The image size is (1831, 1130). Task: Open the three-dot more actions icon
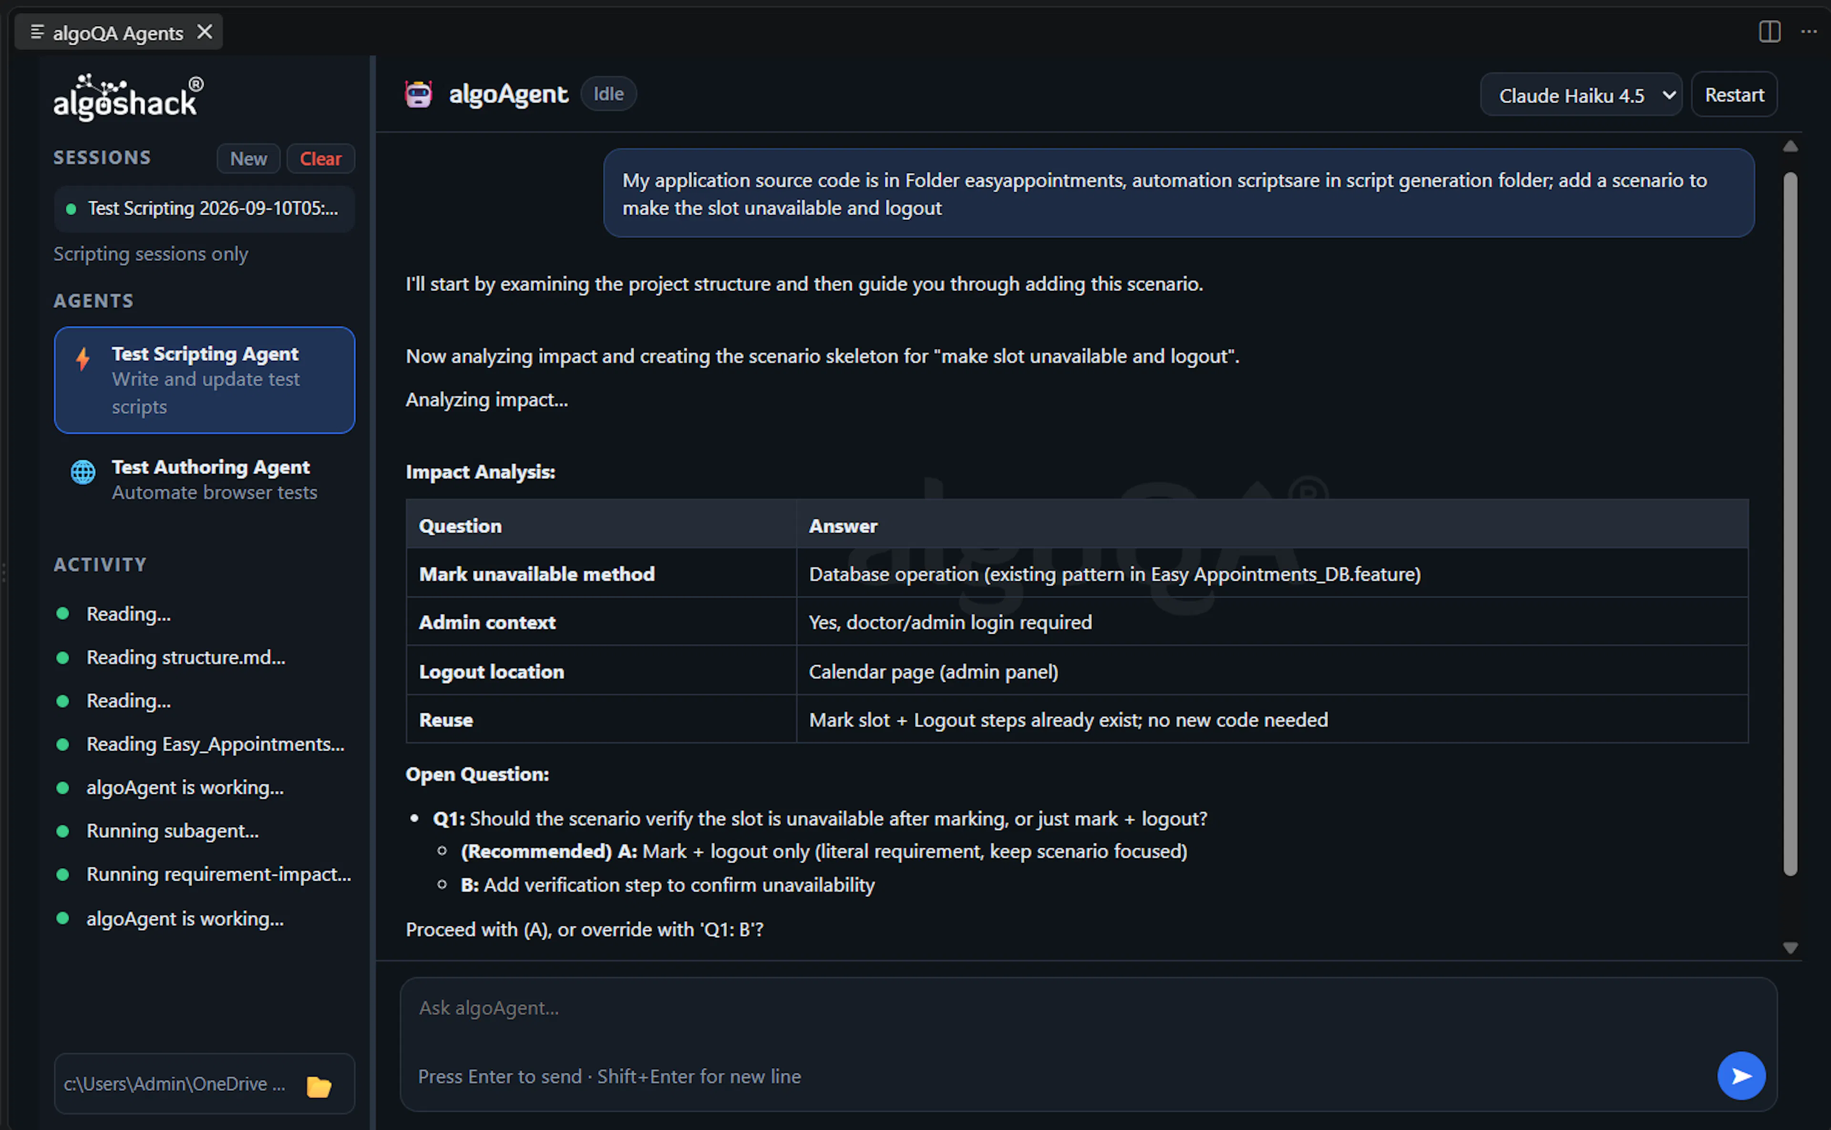pos(1809,31)
